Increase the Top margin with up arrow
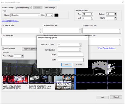Screen dimensions: 125x104 coord(92,13)
